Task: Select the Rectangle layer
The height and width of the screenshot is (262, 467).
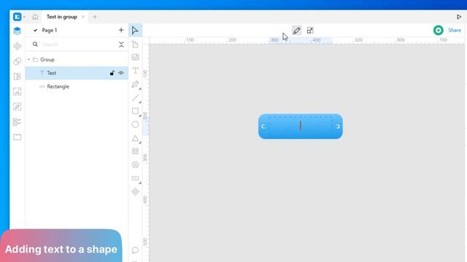Action: pos(77,87)
